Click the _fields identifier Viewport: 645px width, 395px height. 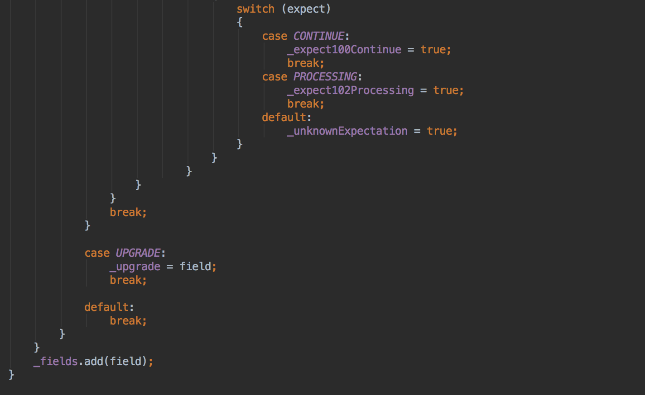click(56, 362)
